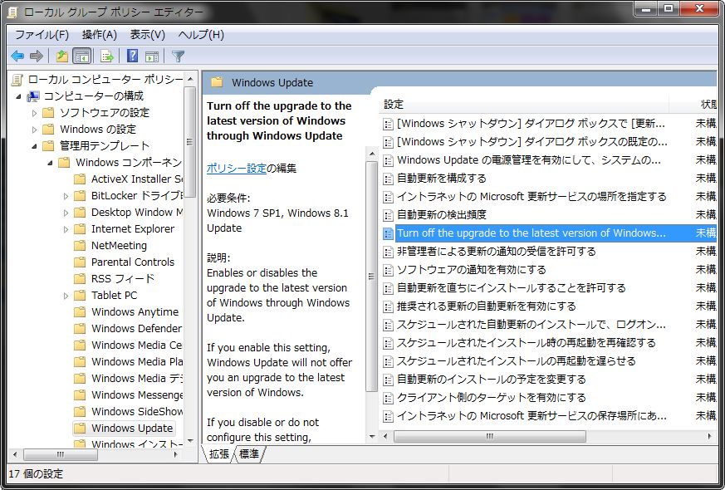Click settings list scroll right arrow

pyautogui.click(x=710, y=436)
